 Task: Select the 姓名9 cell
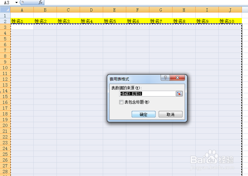tap(207, 21)
